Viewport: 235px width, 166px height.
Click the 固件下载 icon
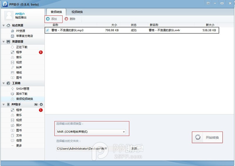pyautogui.click(x=12, y=94)
